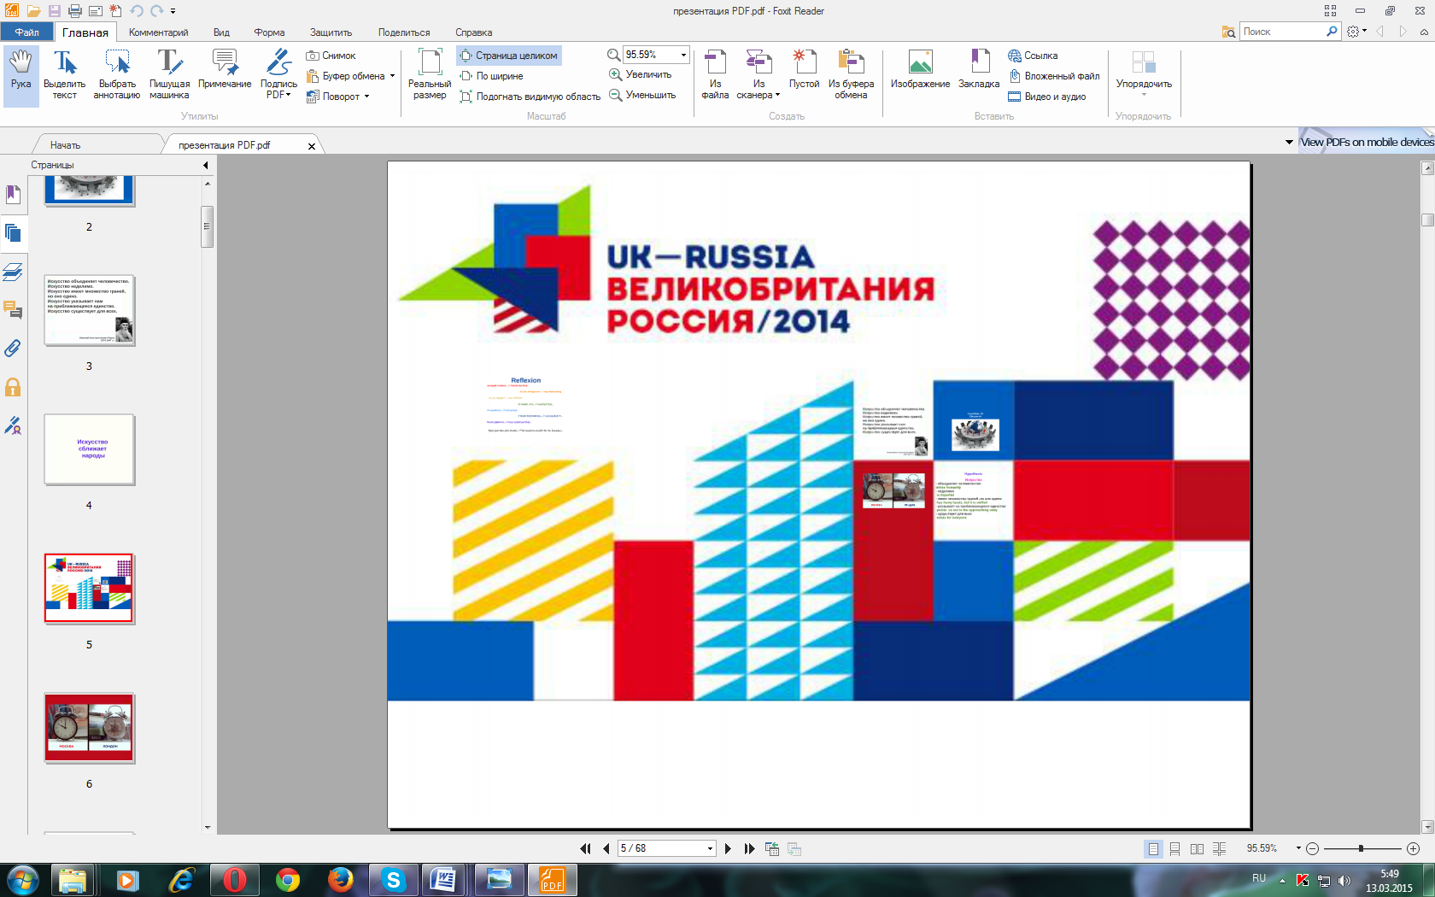Create a blank (Пустой) PDF
Image resolution: width=1435 pixels, height=897 pixels.
click(804, 70)
